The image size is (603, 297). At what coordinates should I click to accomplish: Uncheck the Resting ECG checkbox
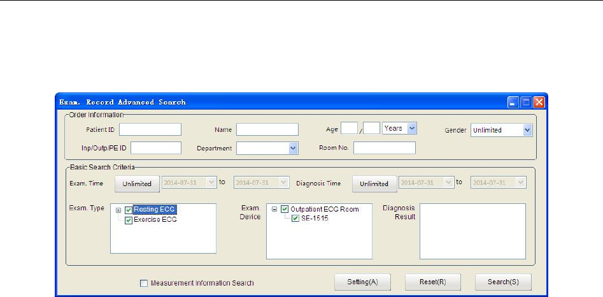click(129, 210)
